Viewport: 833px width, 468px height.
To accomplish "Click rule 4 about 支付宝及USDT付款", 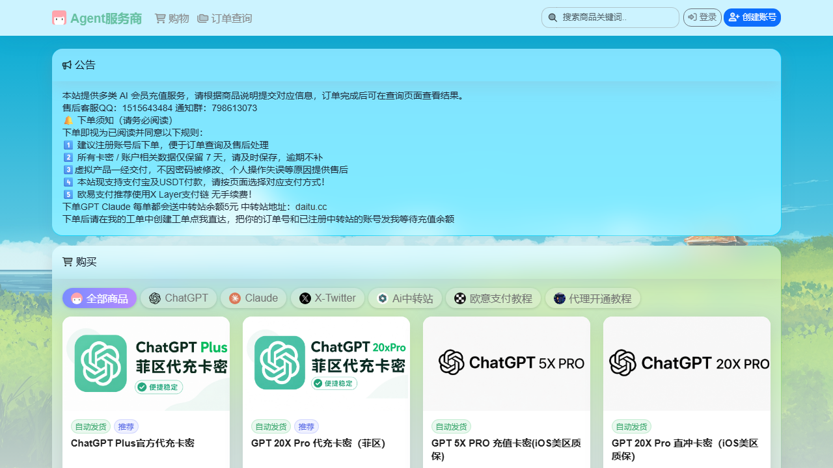I will pos(193,182).
